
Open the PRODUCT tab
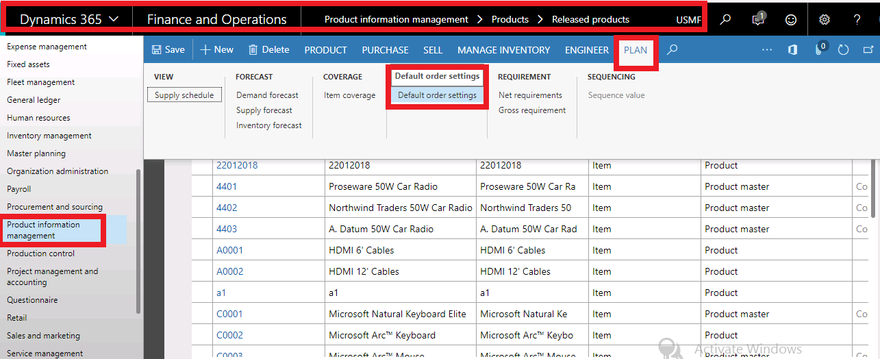[326, 50]
